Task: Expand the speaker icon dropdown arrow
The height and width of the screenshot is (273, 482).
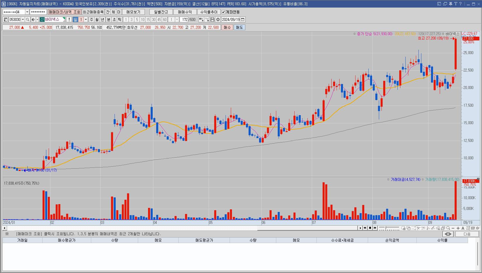Action: (37, 19)
